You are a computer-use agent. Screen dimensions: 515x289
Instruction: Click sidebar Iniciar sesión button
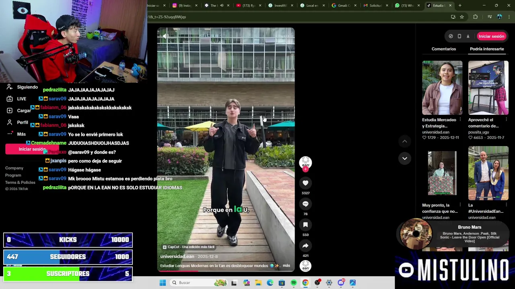[32, 149]
